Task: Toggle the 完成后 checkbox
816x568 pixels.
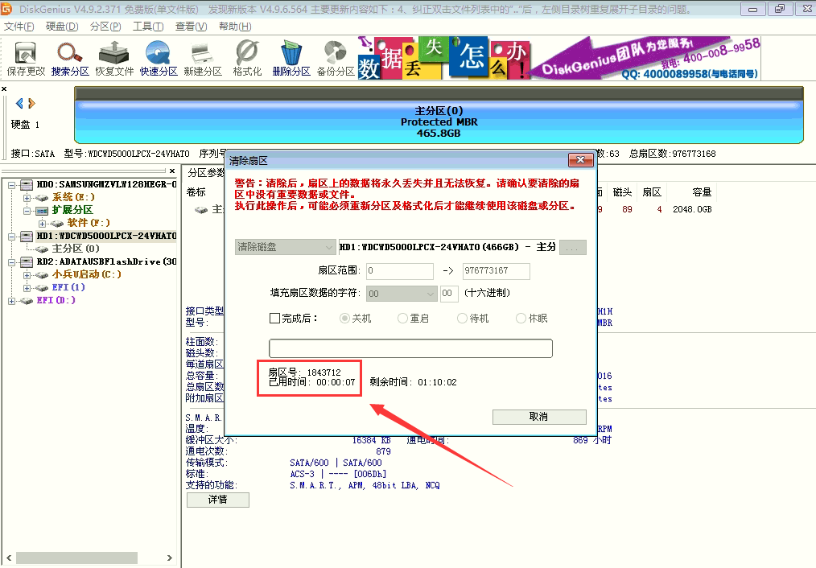Action: pyautogui.click(x=274, y=319)
